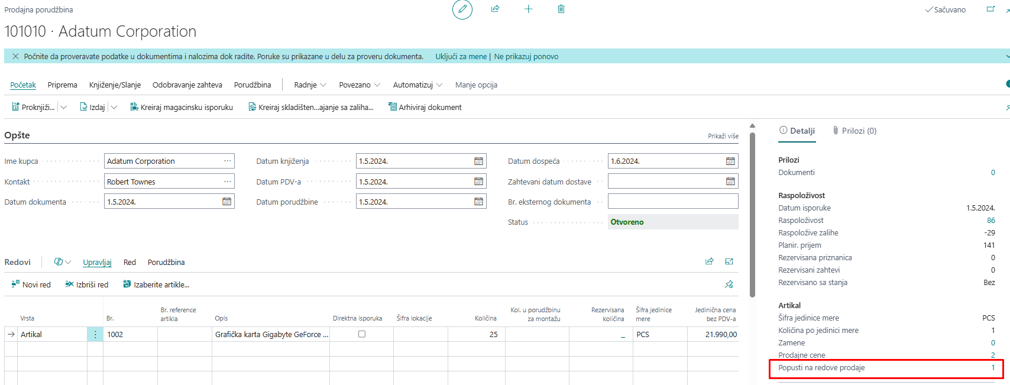Click the trash delete icon

[561, 9]
